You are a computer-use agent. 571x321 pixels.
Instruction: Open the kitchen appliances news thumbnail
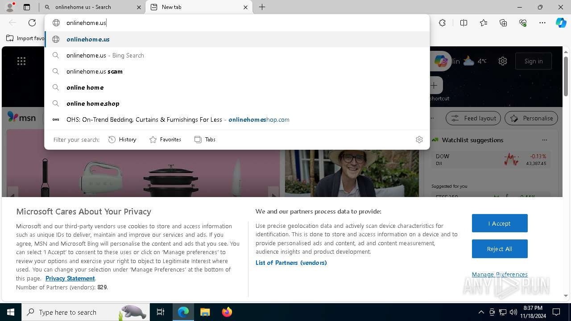click(143, 173)
